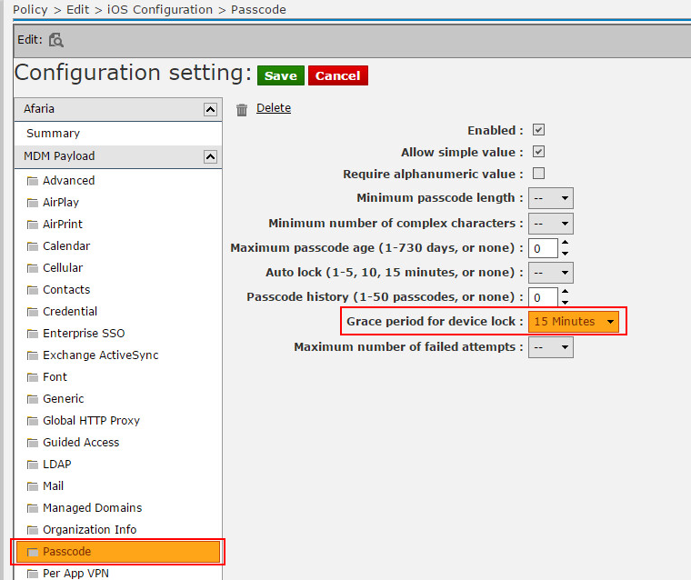This screenshot has height=580, width=691.
Task: Open Summary in the Afaria panel
Action: [x=53, y=133]
